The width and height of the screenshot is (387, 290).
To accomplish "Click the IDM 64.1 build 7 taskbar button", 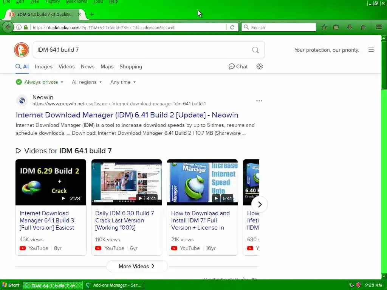I will coord(53,285).
